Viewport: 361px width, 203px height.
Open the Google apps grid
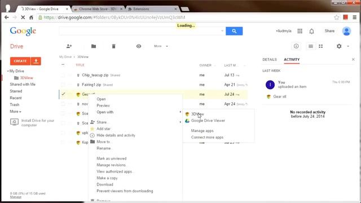click(x=300, y=31)
